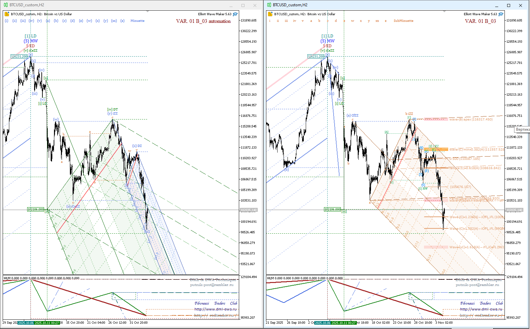Viewport: 530px width, 329px height.
Task: Click the Minuette degree label in left chart
Action: pos(137,21)
